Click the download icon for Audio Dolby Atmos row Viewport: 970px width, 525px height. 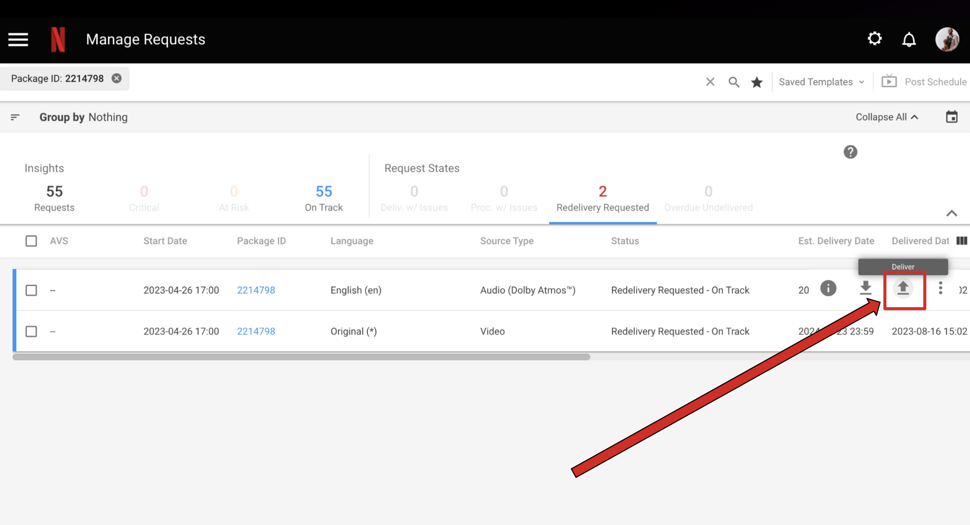click(x=866, y=289)
